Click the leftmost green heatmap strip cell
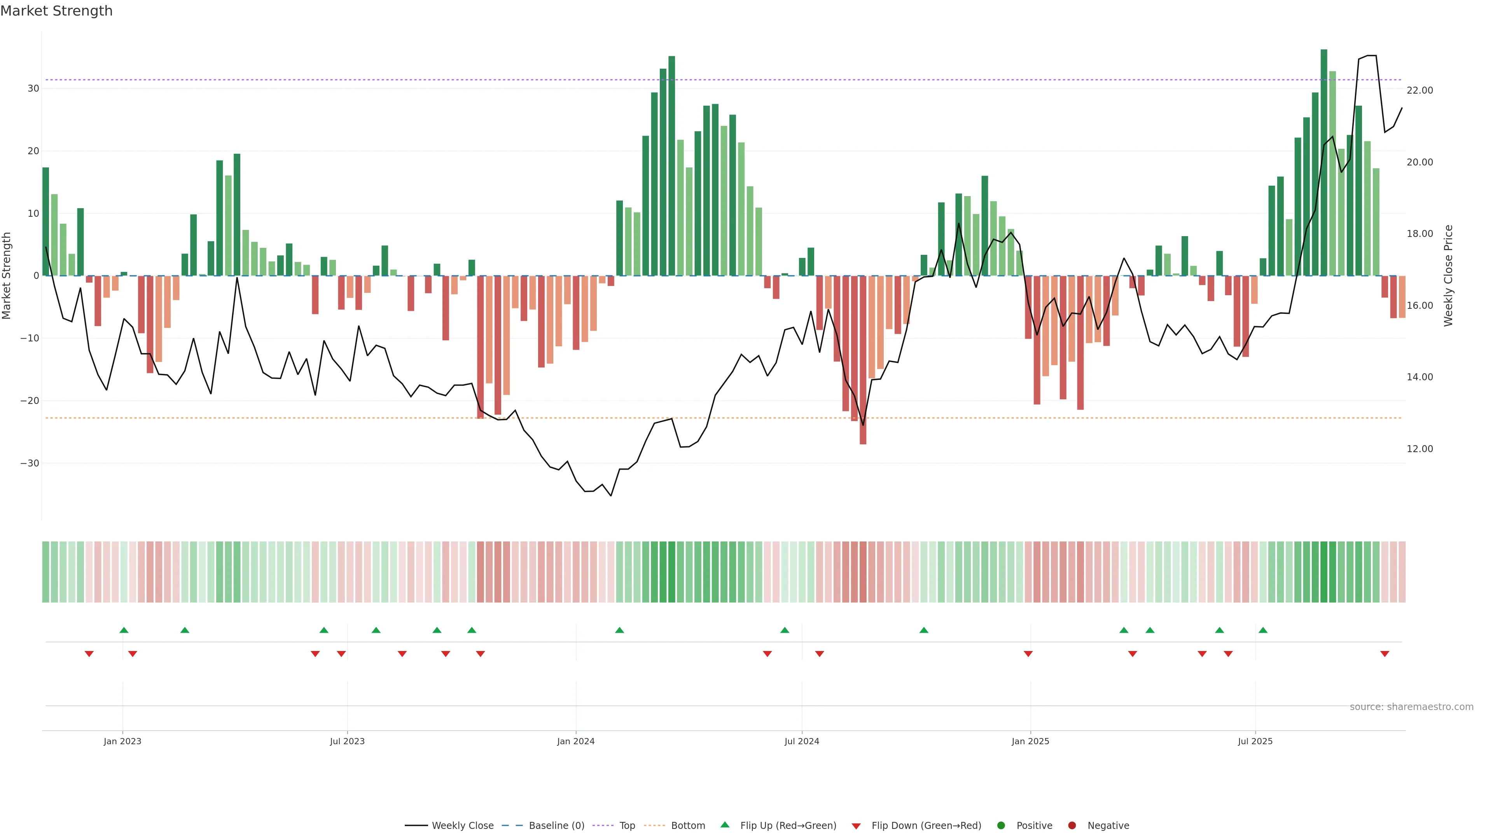 point(45,572)
